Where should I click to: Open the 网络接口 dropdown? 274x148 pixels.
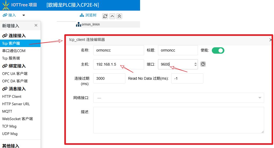(x=178, y=98)
